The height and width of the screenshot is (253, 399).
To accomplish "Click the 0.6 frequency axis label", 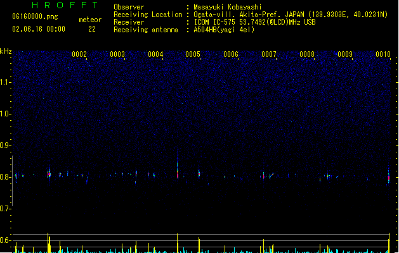I will 5,240.
